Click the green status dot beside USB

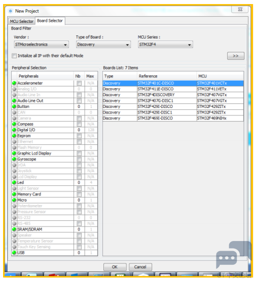(14, 253)
